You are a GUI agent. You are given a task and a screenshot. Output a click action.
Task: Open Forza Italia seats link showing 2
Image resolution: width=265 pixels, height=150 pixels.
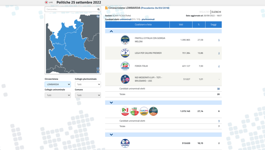pos(219,66)
